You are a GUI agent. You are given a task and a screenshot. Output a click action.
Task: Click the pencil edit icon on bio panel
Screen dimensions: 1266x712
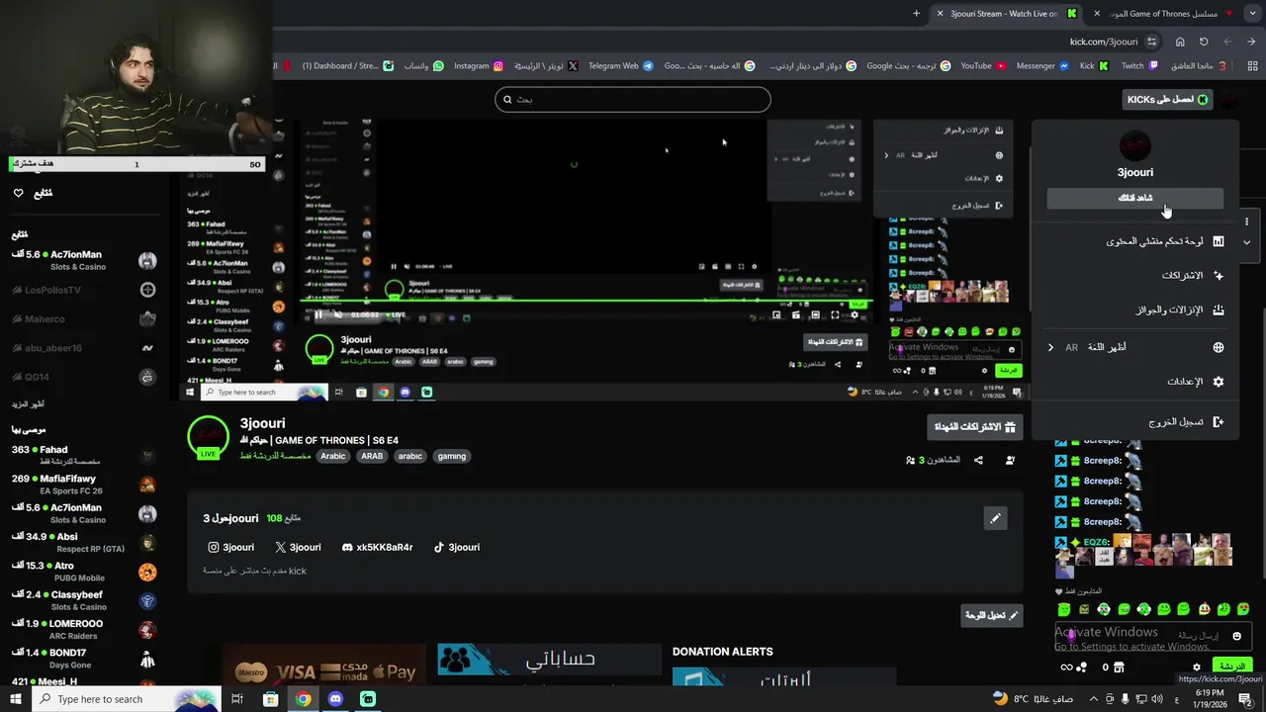pos(995,518)
